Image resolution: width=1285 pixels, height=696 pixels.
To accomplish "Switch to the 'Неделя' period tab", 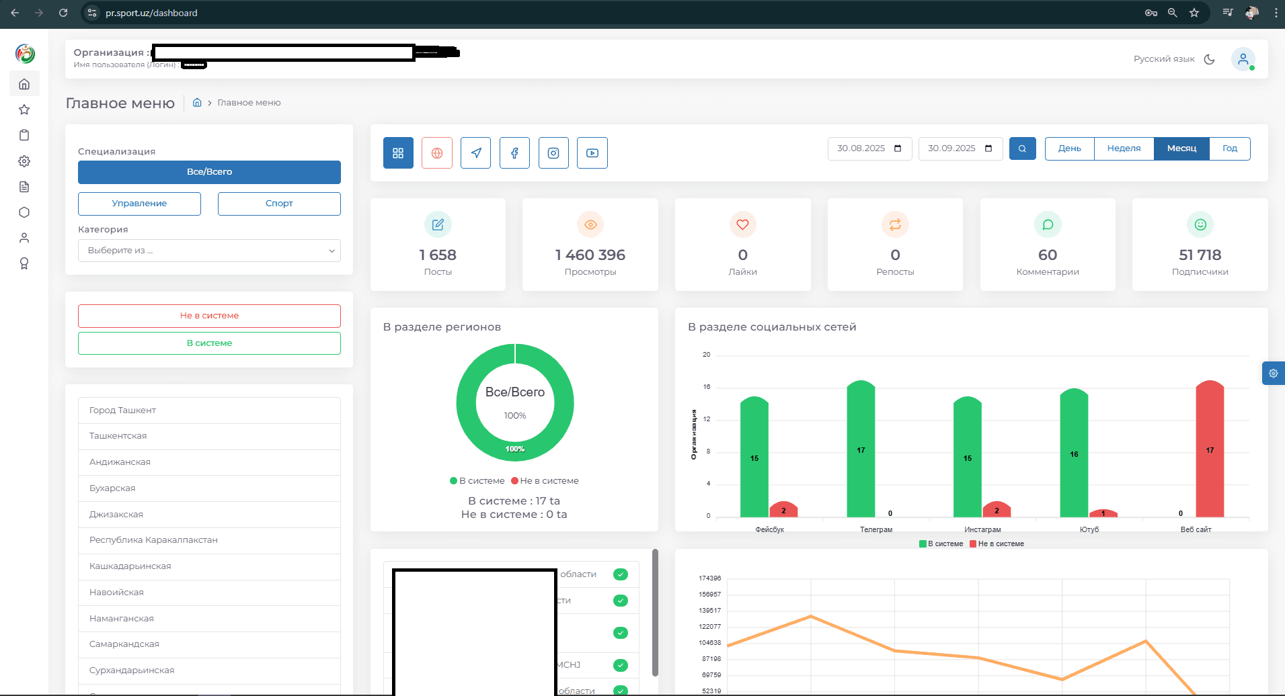I will pyautogui.click(x=1123, y=148).
